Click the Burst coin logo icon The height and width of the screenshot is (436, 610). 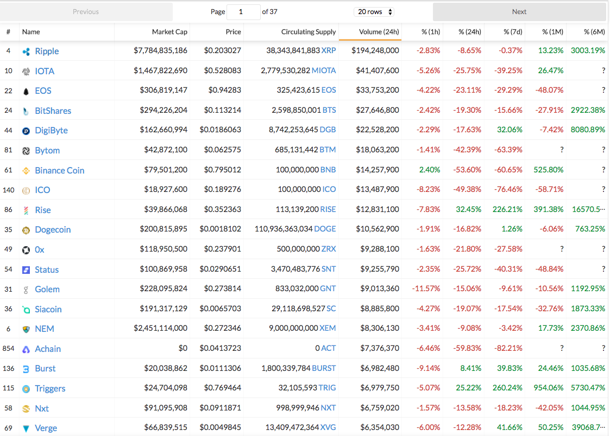26,369
